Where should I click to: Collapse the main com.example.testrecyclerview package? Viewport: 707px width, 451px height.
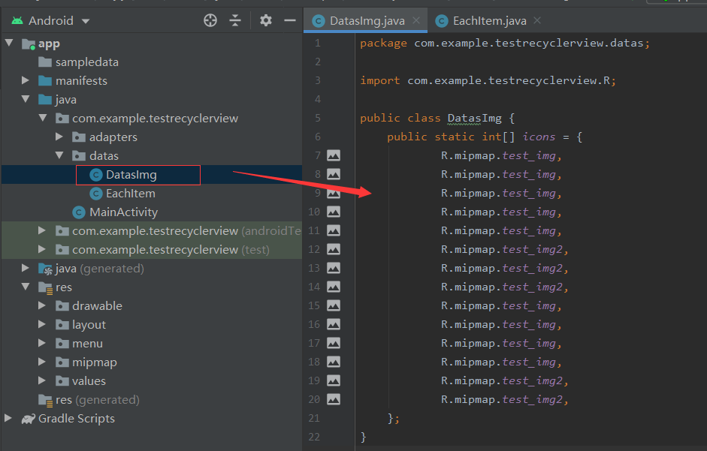(43, 118)
